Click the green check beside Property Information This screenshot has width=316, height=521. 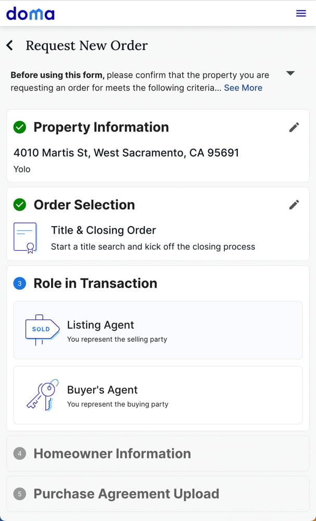point(20,127)
